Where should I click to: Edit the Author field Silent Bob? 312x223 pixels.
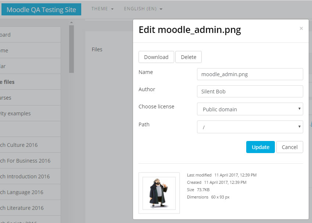tap(250, 92)
